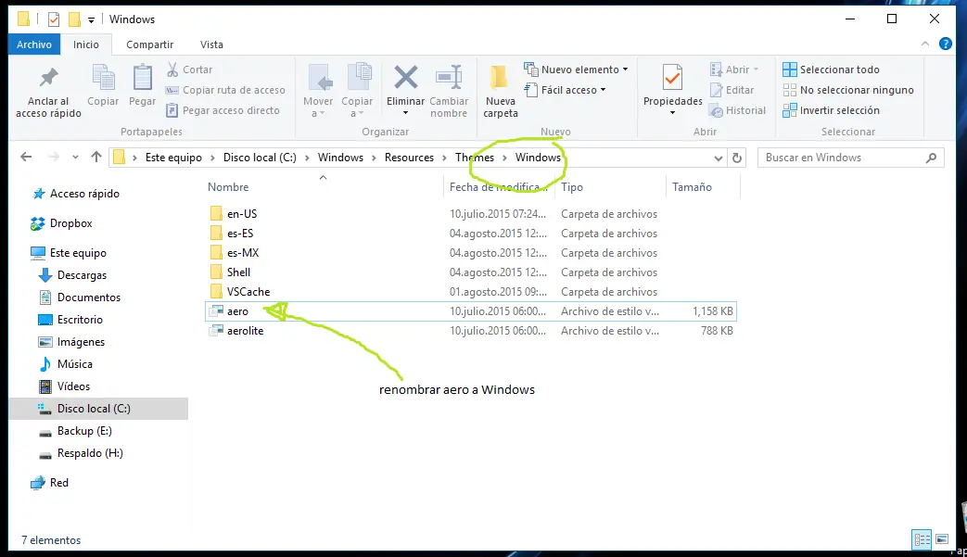Open Descargas in navigation pane

[x=72, y=275]
